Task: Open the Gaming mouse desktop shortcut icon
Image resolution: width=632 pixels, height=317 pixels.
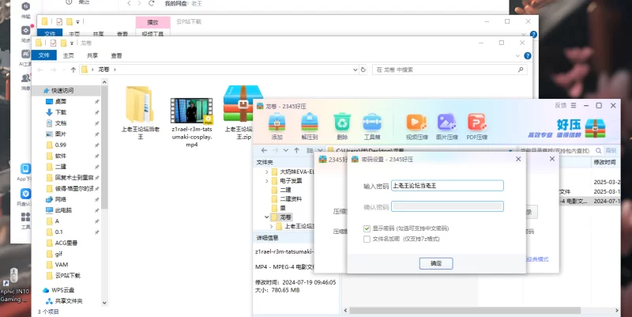Action: click(x=14, y=275)
